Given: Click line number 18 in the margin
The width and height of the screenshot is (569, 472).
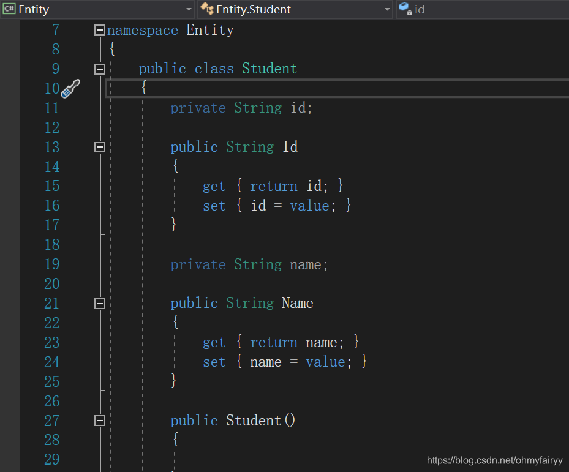Looking at the screenshot, I should pos(52,245).
